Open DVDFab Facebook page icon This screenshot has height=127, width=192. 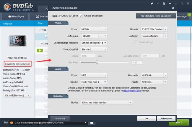pyautogui.click(x=158, y=4)
